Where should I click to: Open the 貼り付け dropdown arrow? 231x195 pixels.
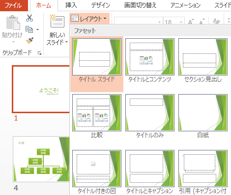point(13,42)
